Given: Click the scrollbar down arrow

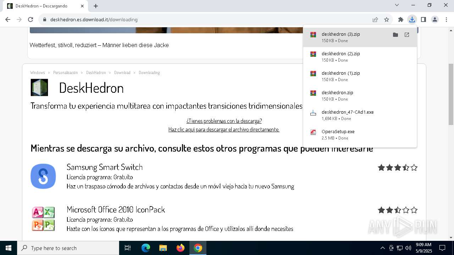Looking at the screenshot, I should (x=451, y=238).
